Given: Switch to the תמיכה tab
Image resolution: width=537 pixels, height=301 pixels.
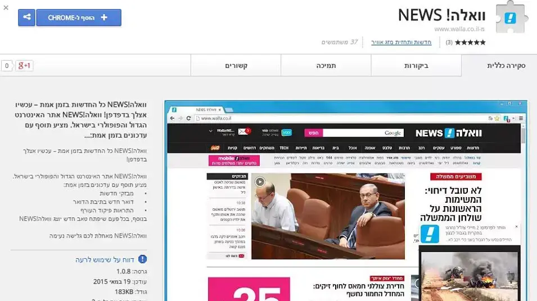Looking at the screenshot, I should [x=326, y=65].
